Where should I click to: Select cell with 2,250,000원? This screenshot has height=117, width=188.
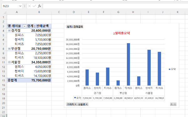pos(39,53)
